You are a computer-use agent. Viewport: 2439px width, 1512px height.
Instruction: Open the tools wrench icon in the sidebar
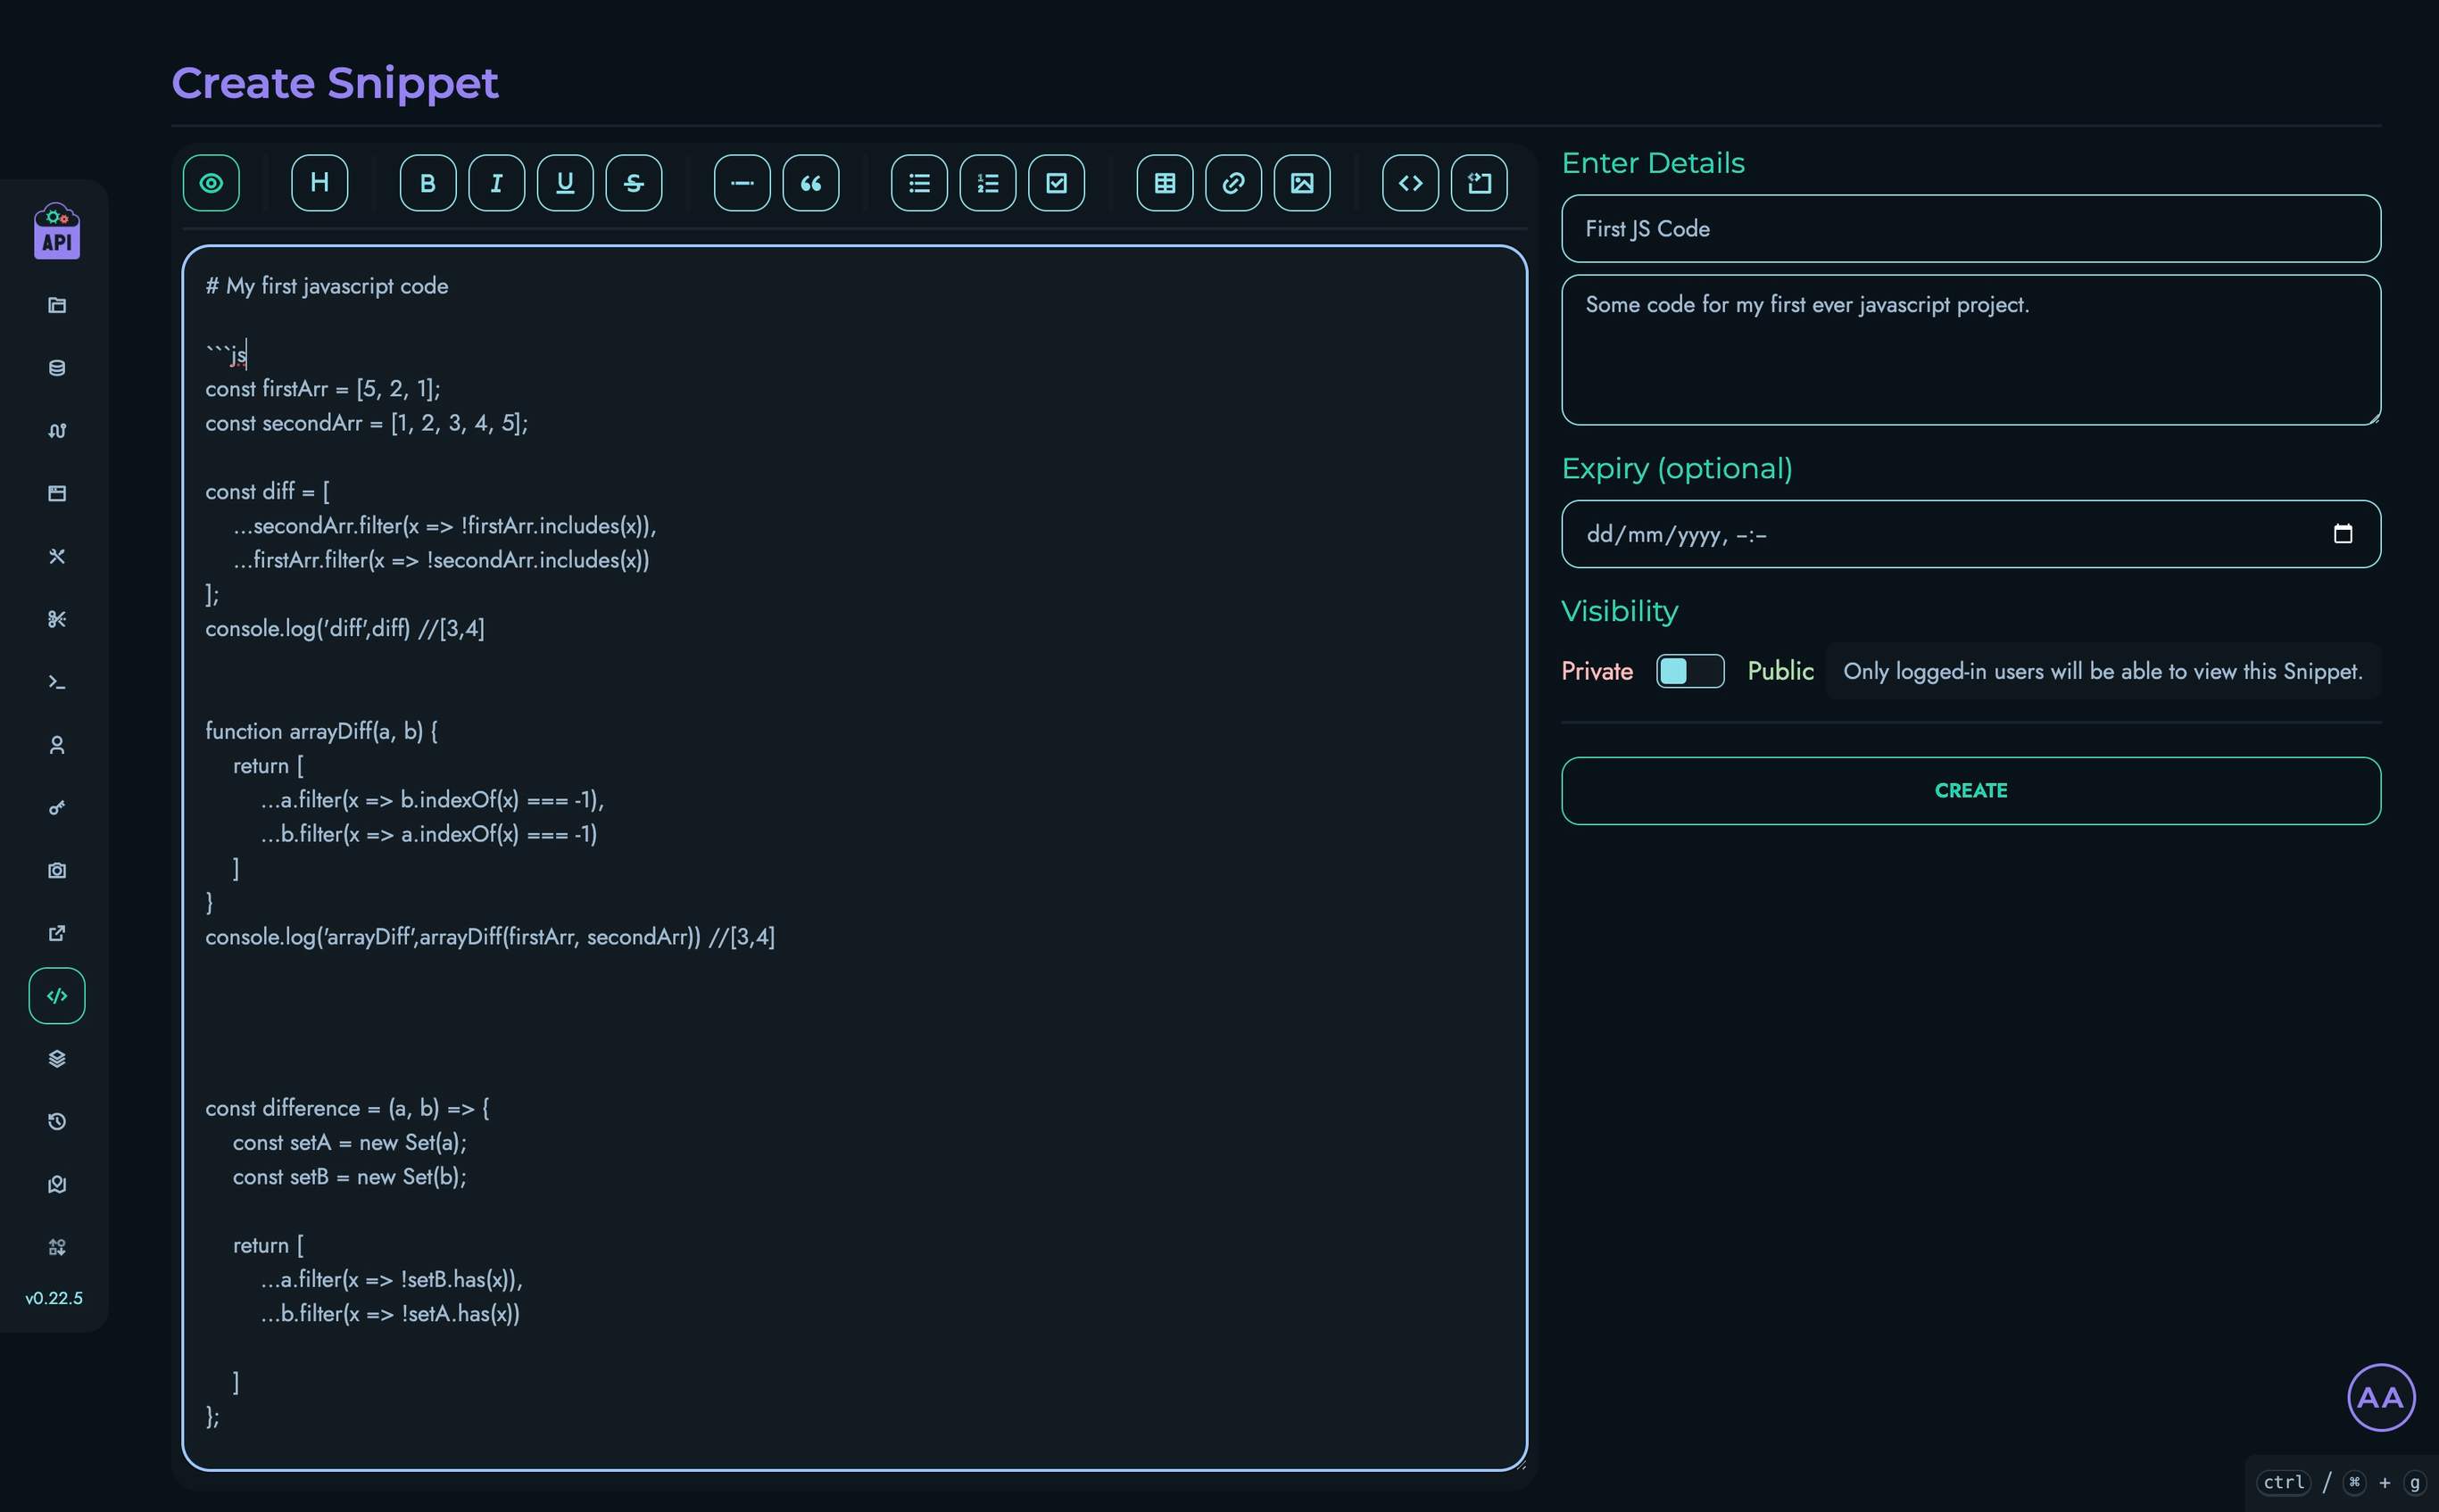coord(57,556)
